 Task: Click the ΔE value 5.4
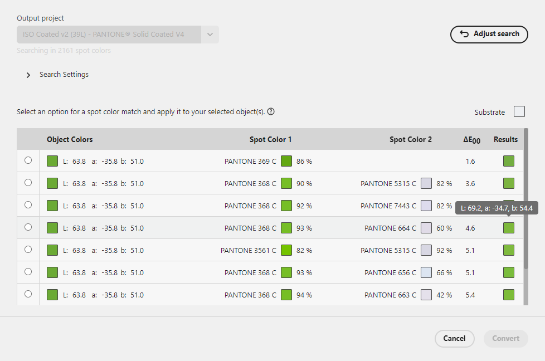pyautogui.click(x=470, y=295)
